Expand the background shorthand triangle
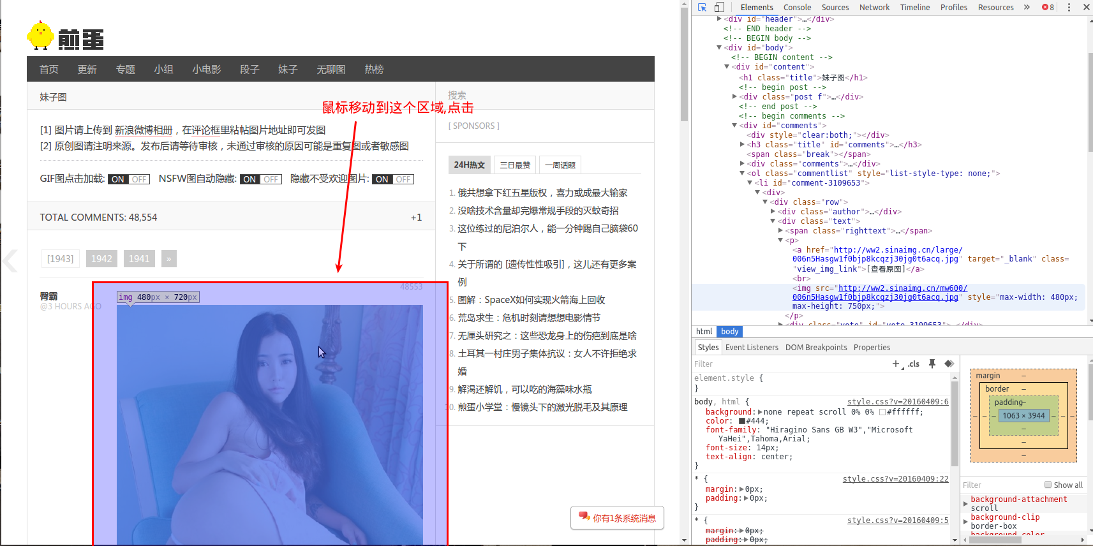The height and width of the screenshot is (546, 1093). point(760,412)
